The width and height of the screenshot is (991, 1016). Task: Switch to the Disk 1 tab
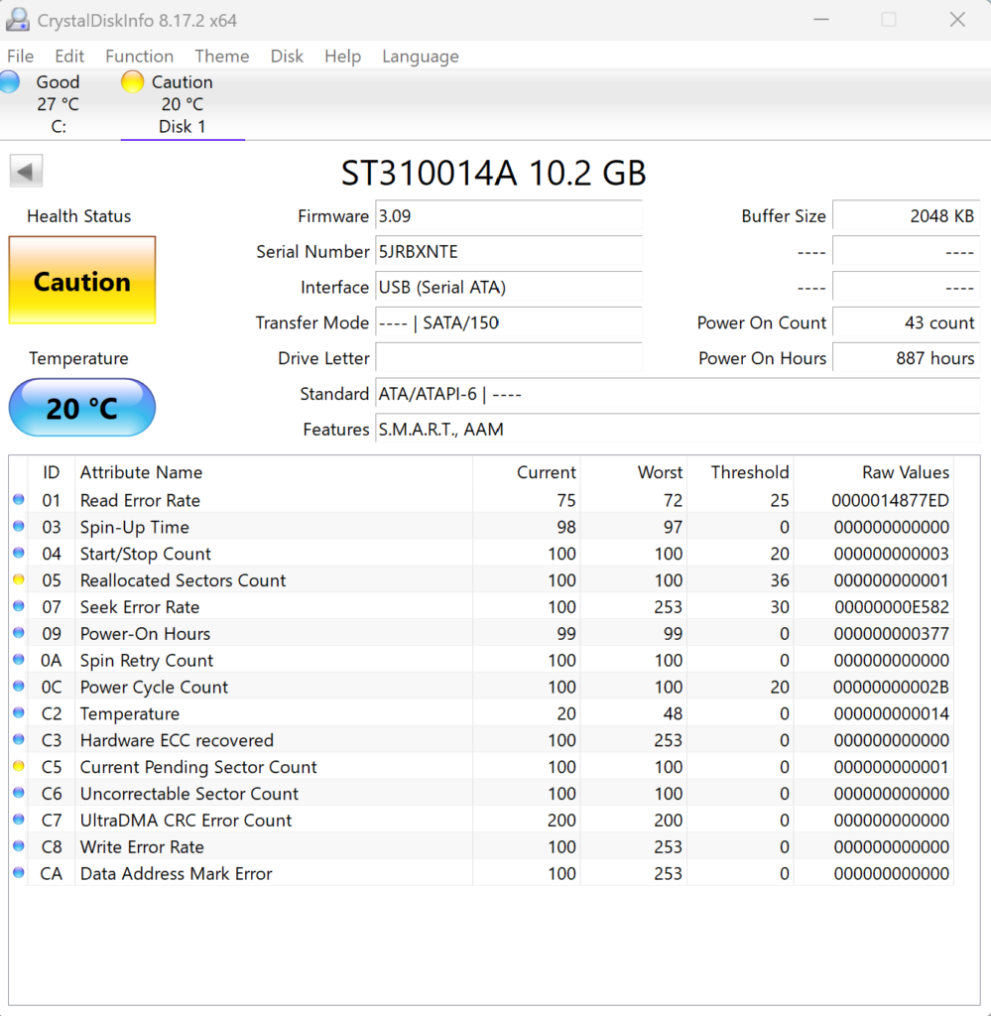click(x=183, y=127)
